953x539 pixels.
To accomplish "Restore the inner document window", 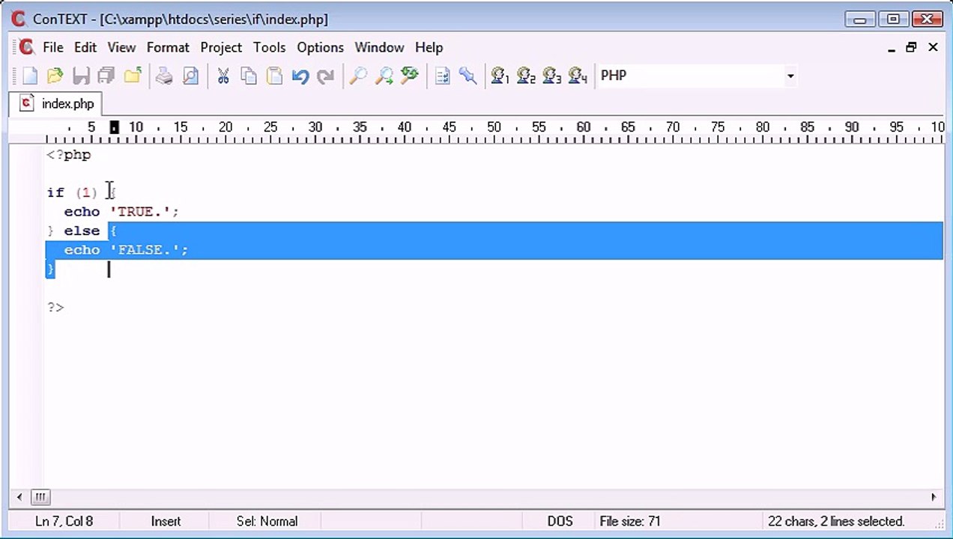I will pyautogui.click(x=911, y=47).
